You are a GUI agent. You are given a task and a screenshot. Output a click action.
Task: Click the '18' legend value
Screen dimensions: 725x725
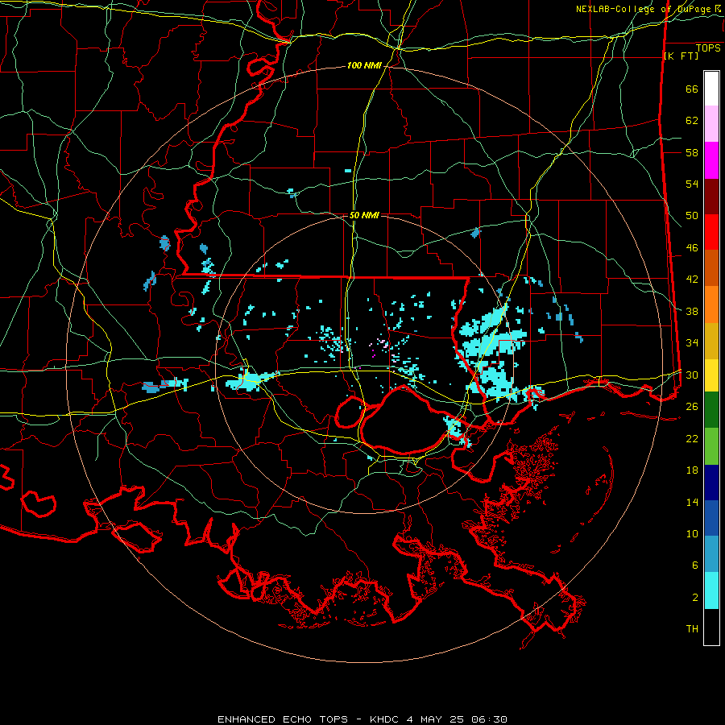coord(692,470)
